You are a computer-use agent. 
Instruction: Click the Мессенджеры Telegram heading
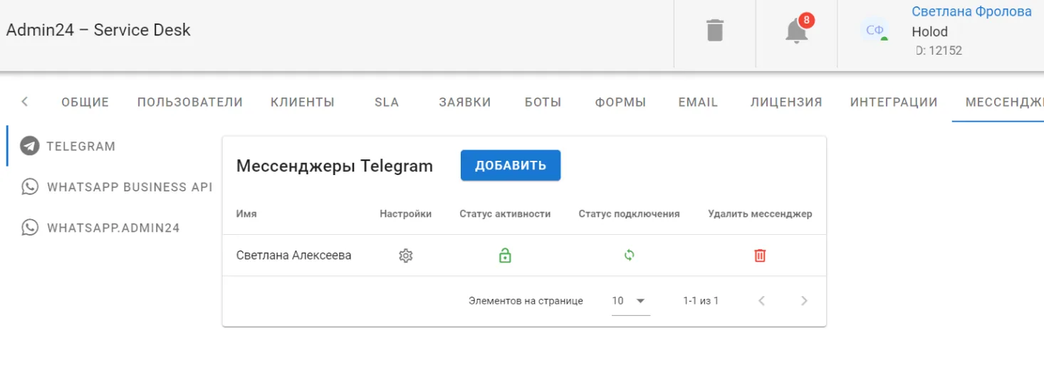point(335,166)
